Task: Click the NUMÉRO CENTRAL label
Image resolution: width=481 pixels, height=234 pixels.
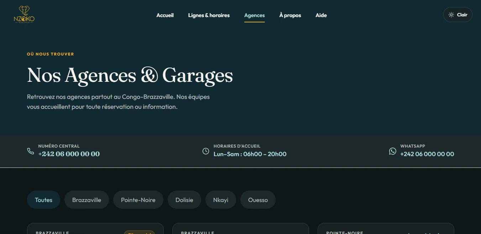Action: tap(59, 146)
